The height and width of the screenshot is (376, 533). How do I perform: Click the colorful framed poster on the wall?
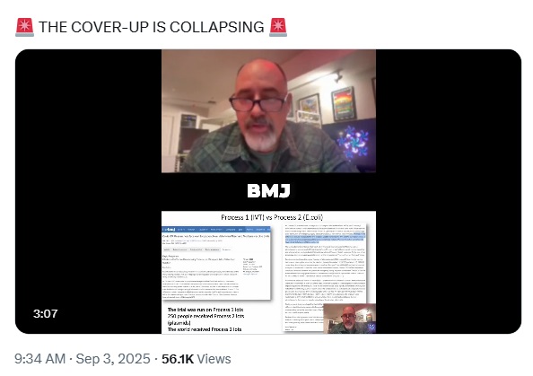pyautogui.click(x=344, y=104)
